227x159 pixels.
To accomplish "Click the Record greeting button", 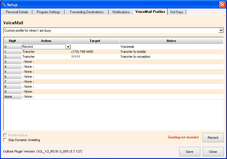I will pos(213,138).
